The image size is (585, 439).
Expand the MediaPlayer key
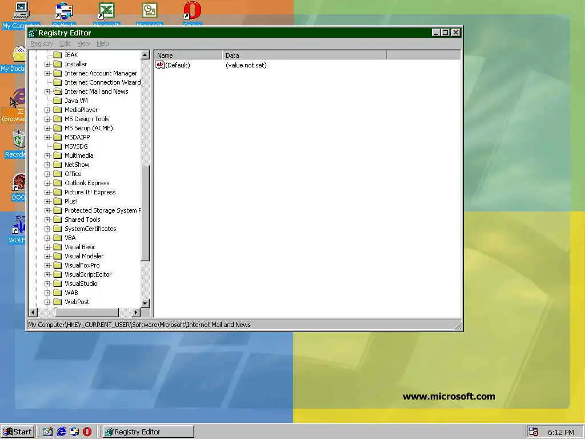(x=47, y=110)
